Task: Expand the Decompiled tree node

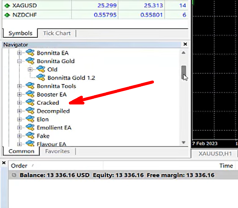Action: [x=20, y=111]
